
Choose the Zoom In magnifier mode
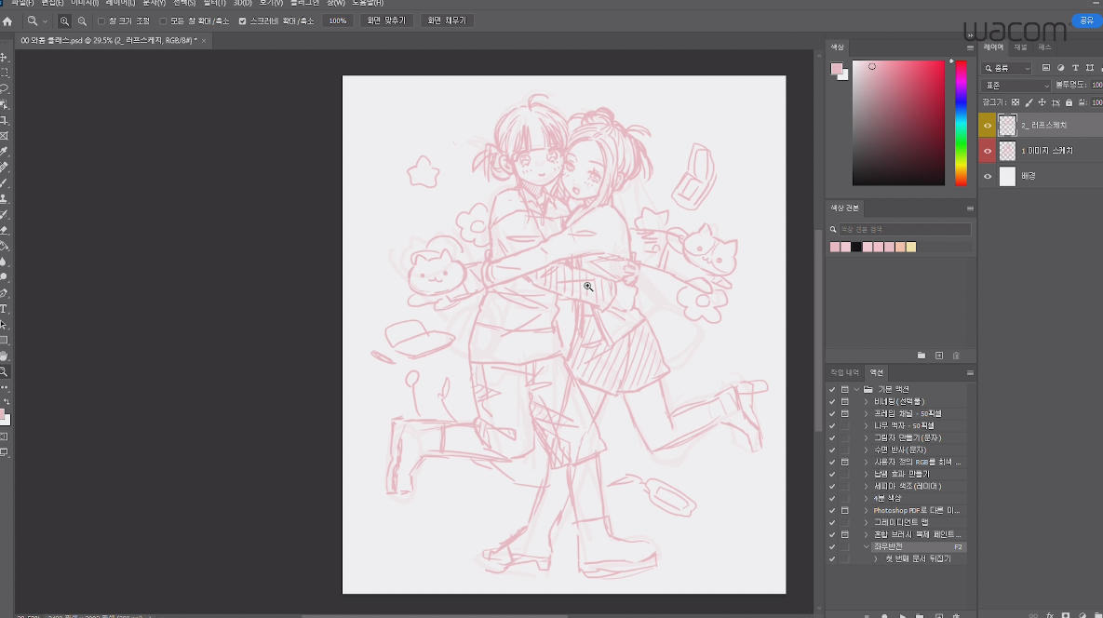[x=64, y=21]
